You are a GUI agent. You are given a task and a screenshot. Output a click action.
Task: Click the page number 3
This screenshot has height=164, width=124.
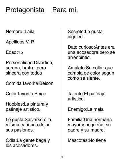pyautogui.click(x=62, y=157)
